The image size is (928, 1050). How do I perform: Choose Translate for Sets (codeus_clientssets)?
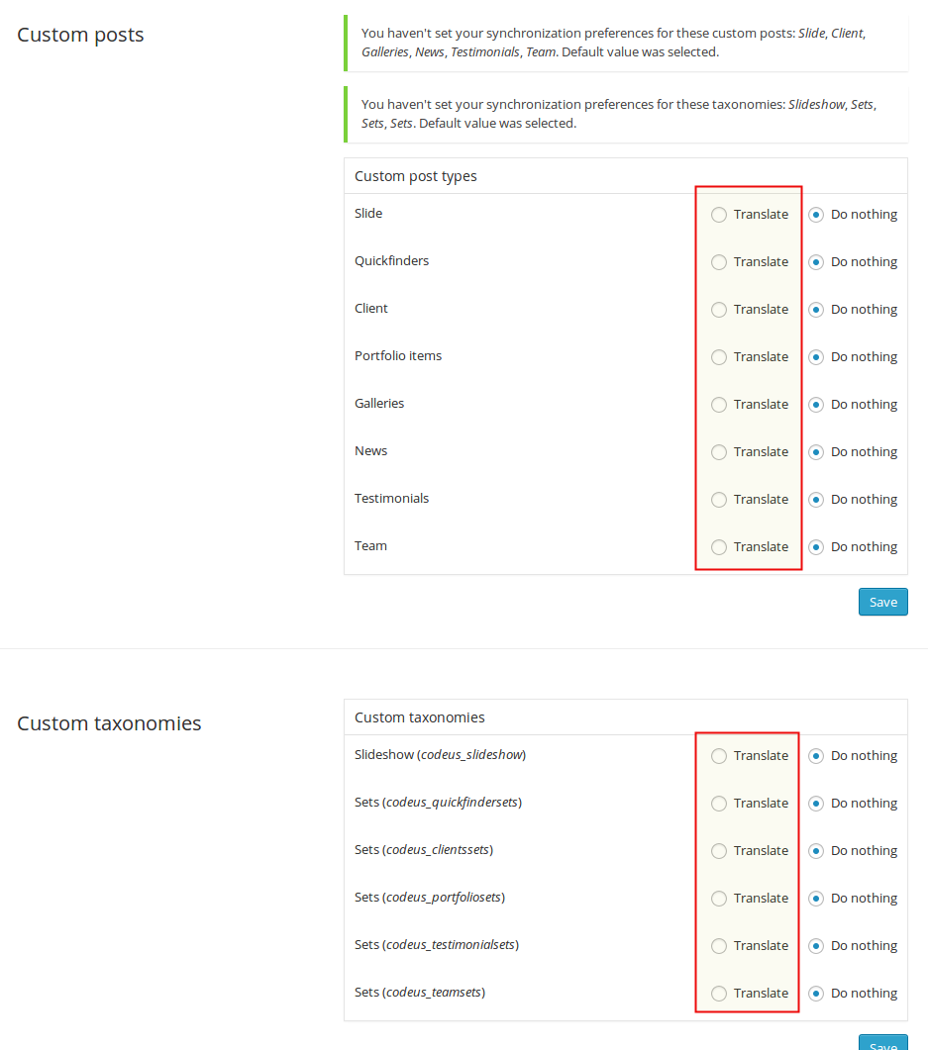point(718,851)
